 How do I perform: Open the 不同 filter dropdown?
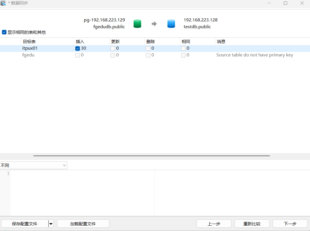point(34,165)
